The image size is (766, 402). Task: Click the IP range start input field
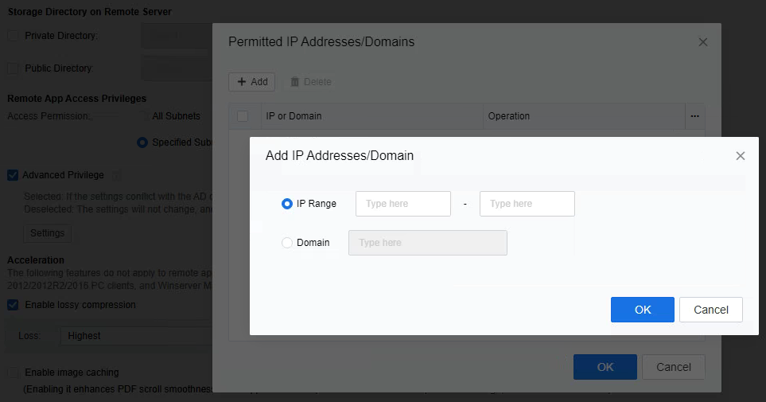click(402, 204)
